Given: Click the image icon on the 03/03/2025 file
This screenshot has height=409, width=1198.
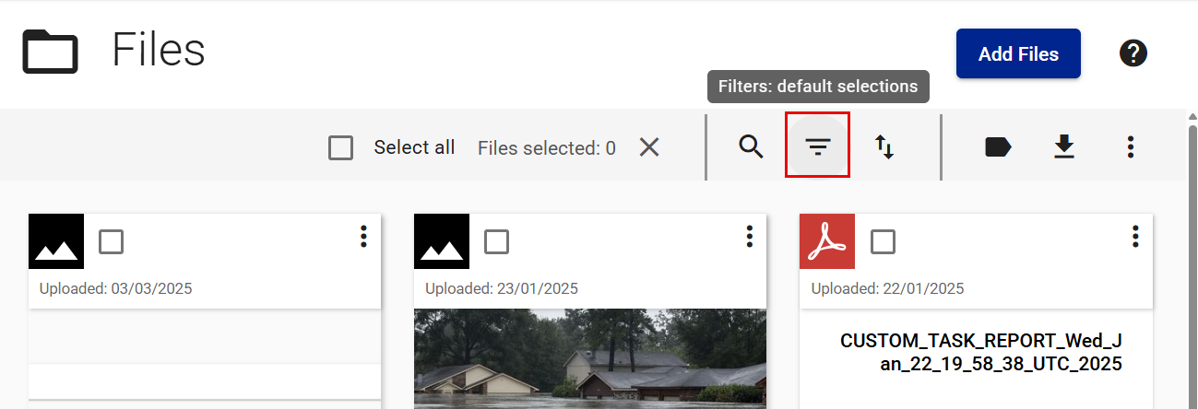Looking at the screenshot, I should [x=56, y=241].
